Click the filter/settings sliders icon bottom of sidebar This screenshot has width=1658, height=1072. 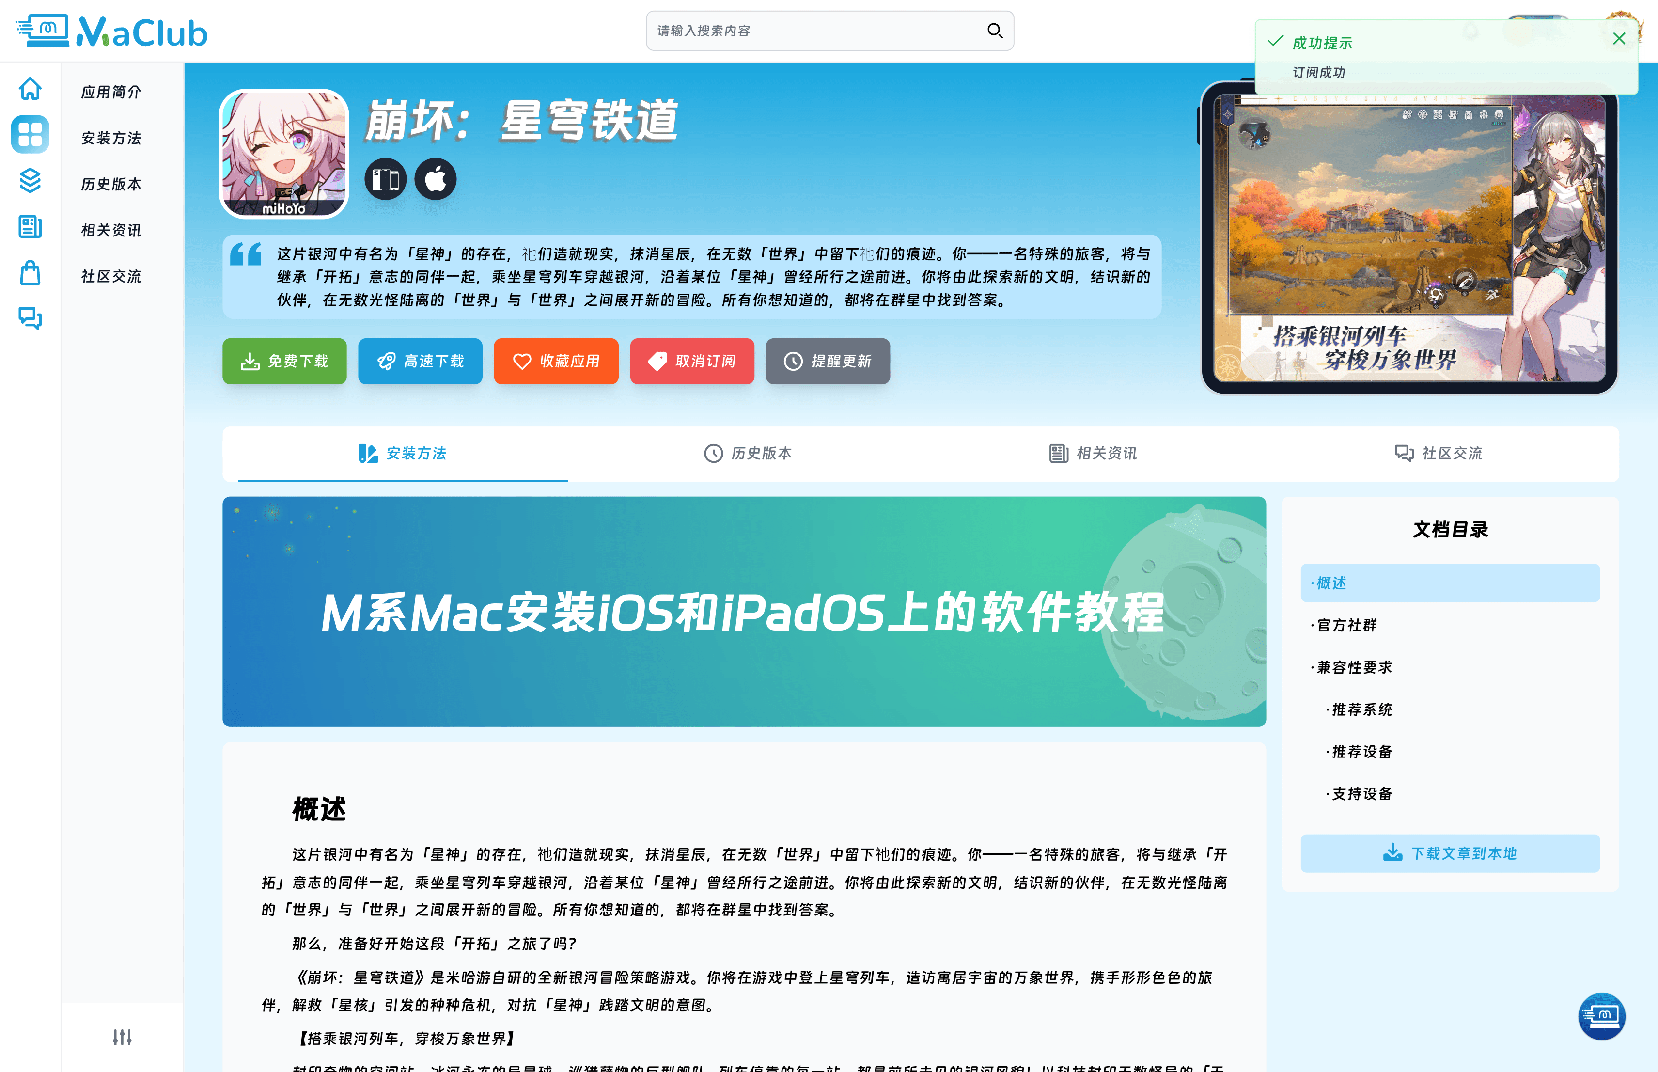tap(123, 1038)
